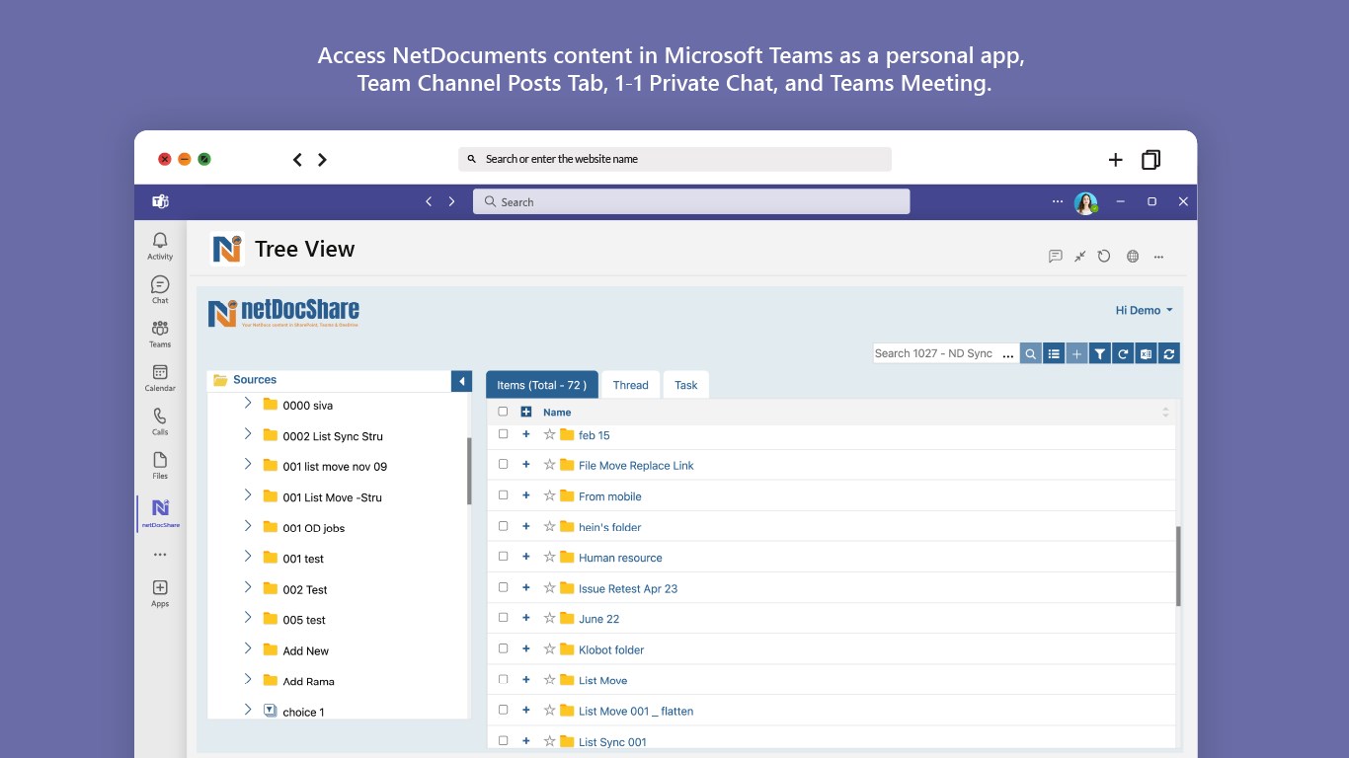This screenshot has width=1349, height=758.
Task: Open the Teams Calendar from sidebar
Action: tap(160, 377)
